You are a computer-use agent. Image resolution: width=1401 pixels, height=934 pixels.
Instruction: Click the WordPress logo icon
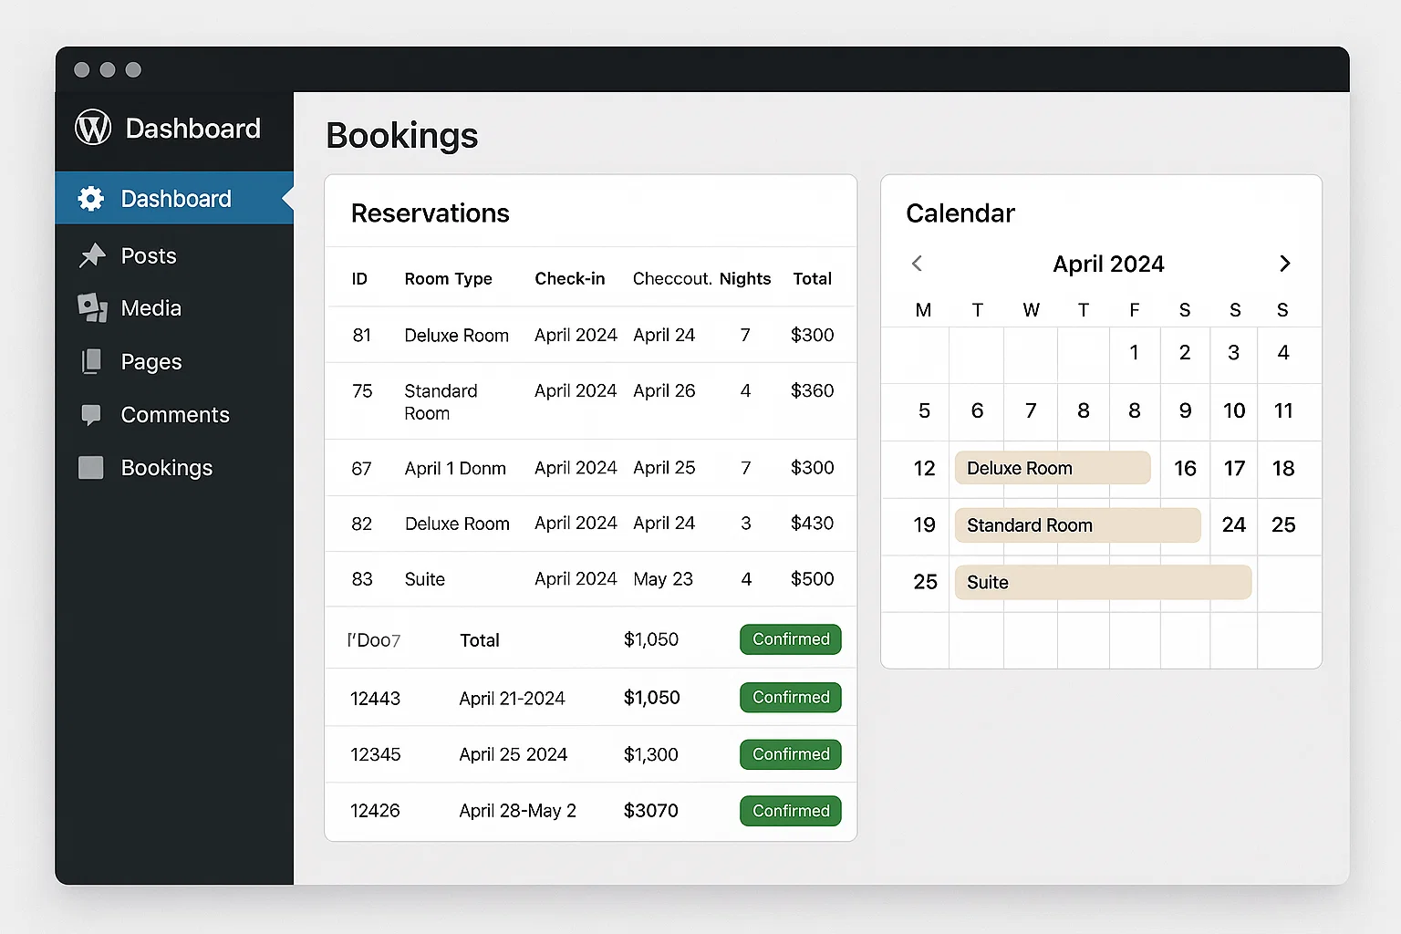point(93,128)
